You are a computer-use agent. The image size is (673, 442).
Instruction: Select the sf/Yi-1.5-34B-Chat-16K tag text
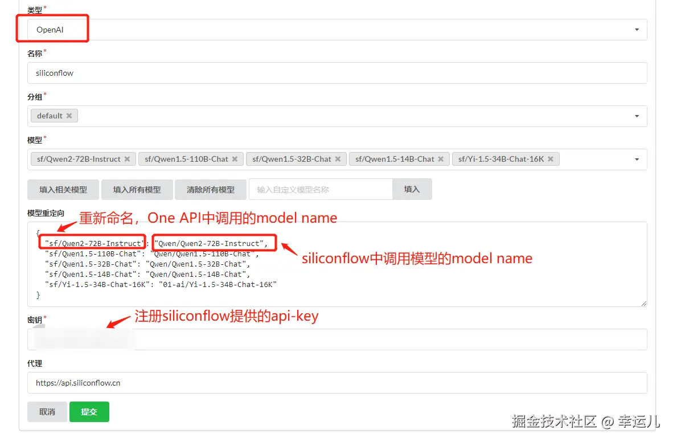(x=501, y=159)
